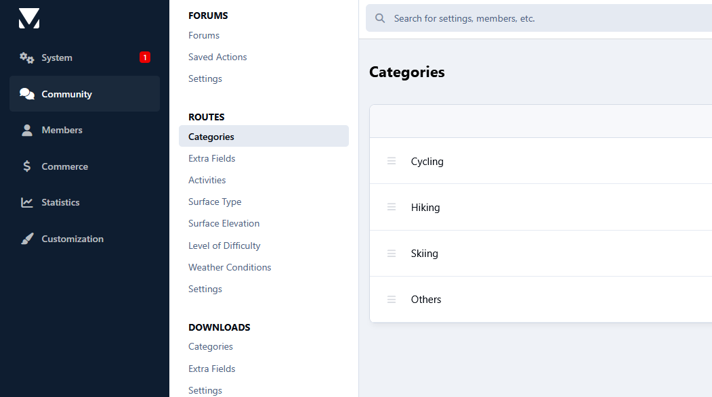Select Level of Difficulty link
Image resolution: width=712 pixels, height=397 pixels.
coord(224,246)
